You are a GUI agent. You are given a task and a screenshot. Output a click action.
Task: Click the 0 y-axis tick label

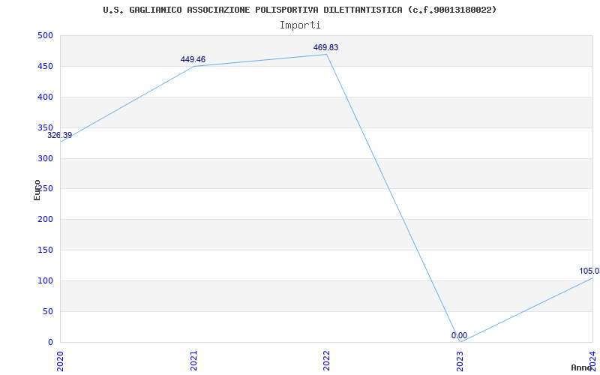50,342
